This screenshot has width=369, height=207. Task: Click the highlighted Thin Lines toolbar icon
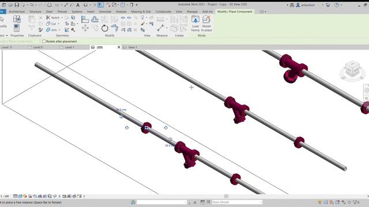(100, 5)
